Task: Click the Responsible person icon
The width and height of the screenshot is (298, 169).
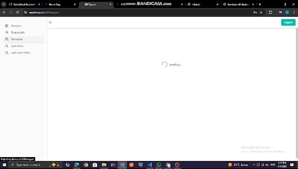Action: pyautogui.click(x=7, y=32)
